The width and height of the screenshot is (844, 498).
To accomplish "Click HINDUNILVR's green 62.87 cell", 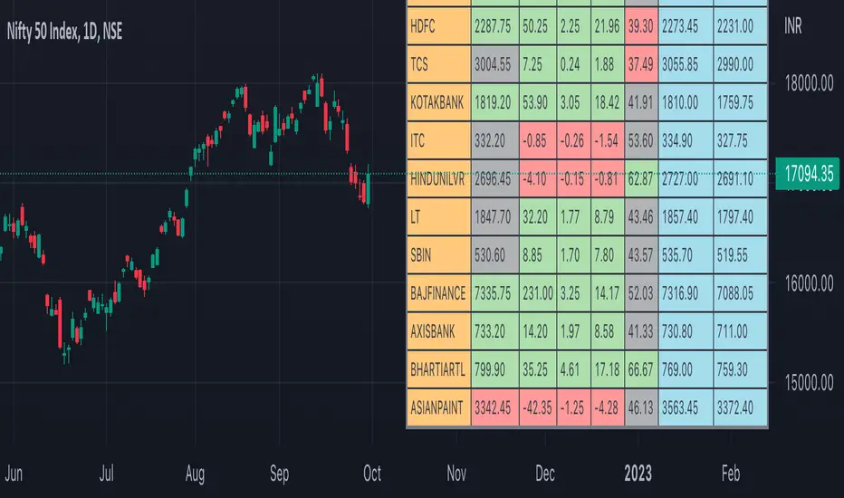I will click(641, 179).
